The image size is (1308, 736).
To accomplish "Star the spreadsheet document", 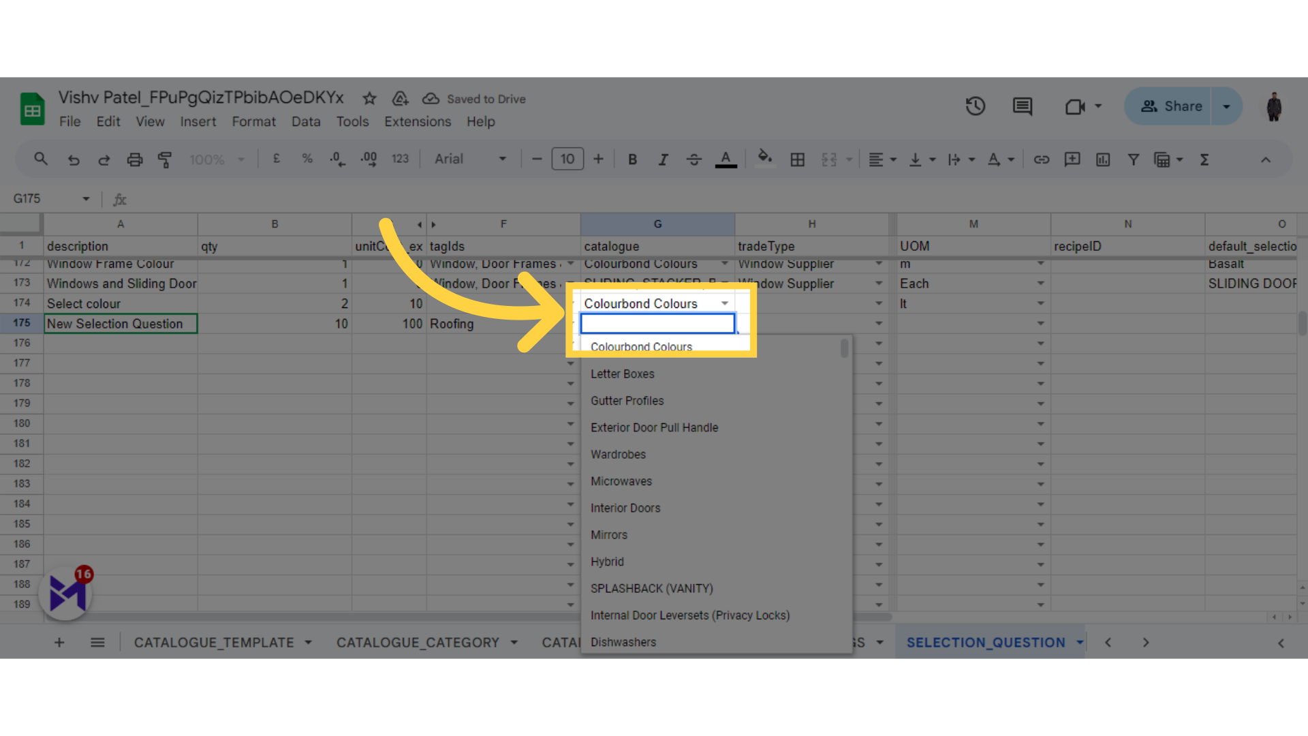I will pos(369,99).
